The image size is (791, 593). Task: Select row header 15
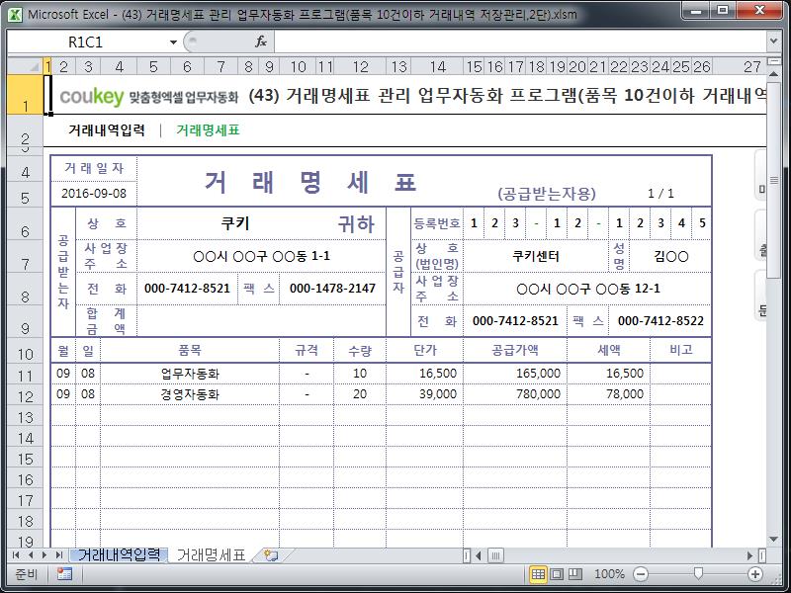click(26, 459)
